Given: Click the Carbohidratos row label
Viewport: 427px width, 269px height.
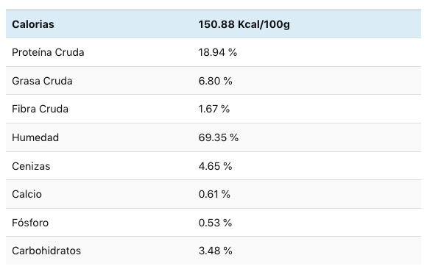Looking at the screenshot, I should coord(46,251).
